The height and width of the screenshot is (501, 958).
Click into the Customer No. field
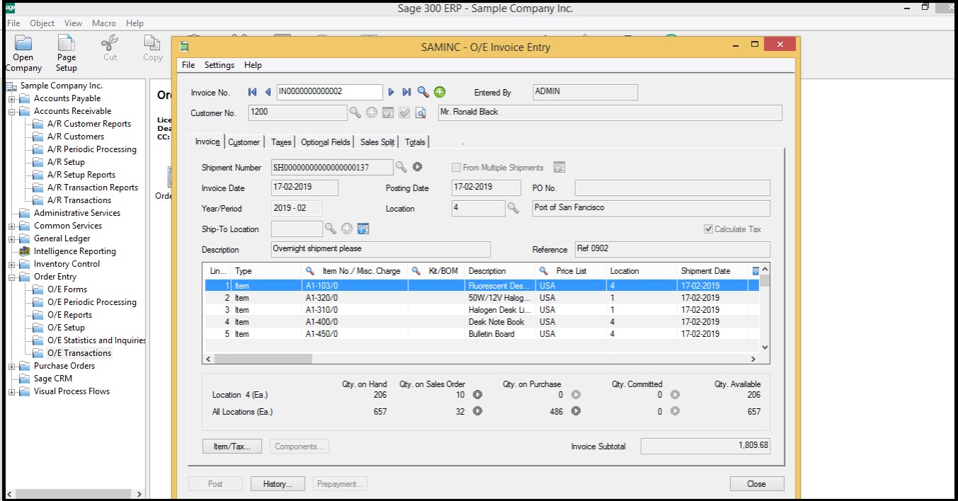point(298,113)
